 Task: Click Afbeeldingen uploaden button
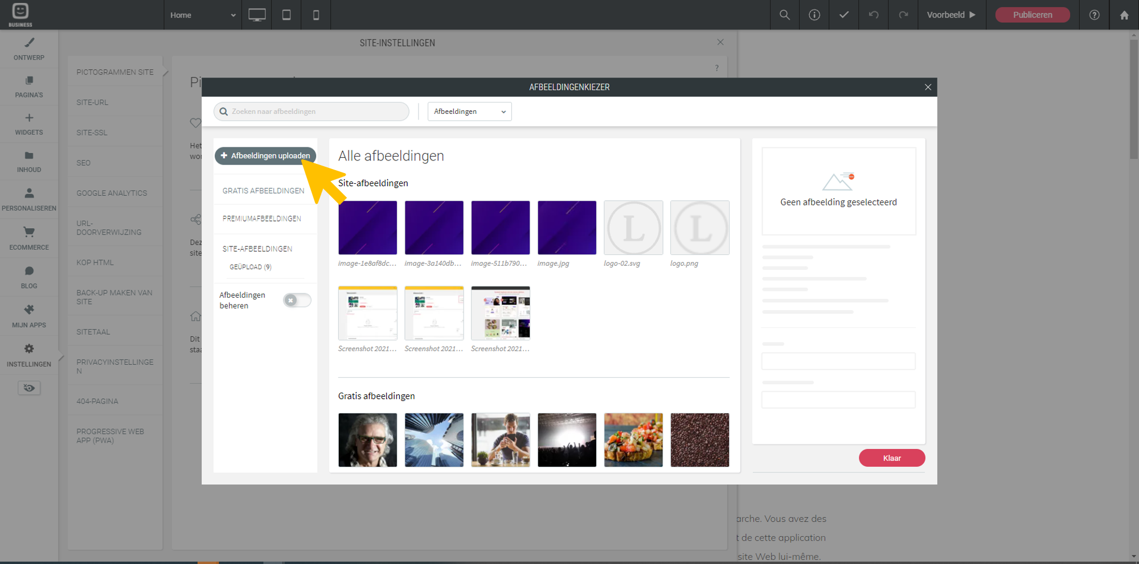tap(265, 155)
